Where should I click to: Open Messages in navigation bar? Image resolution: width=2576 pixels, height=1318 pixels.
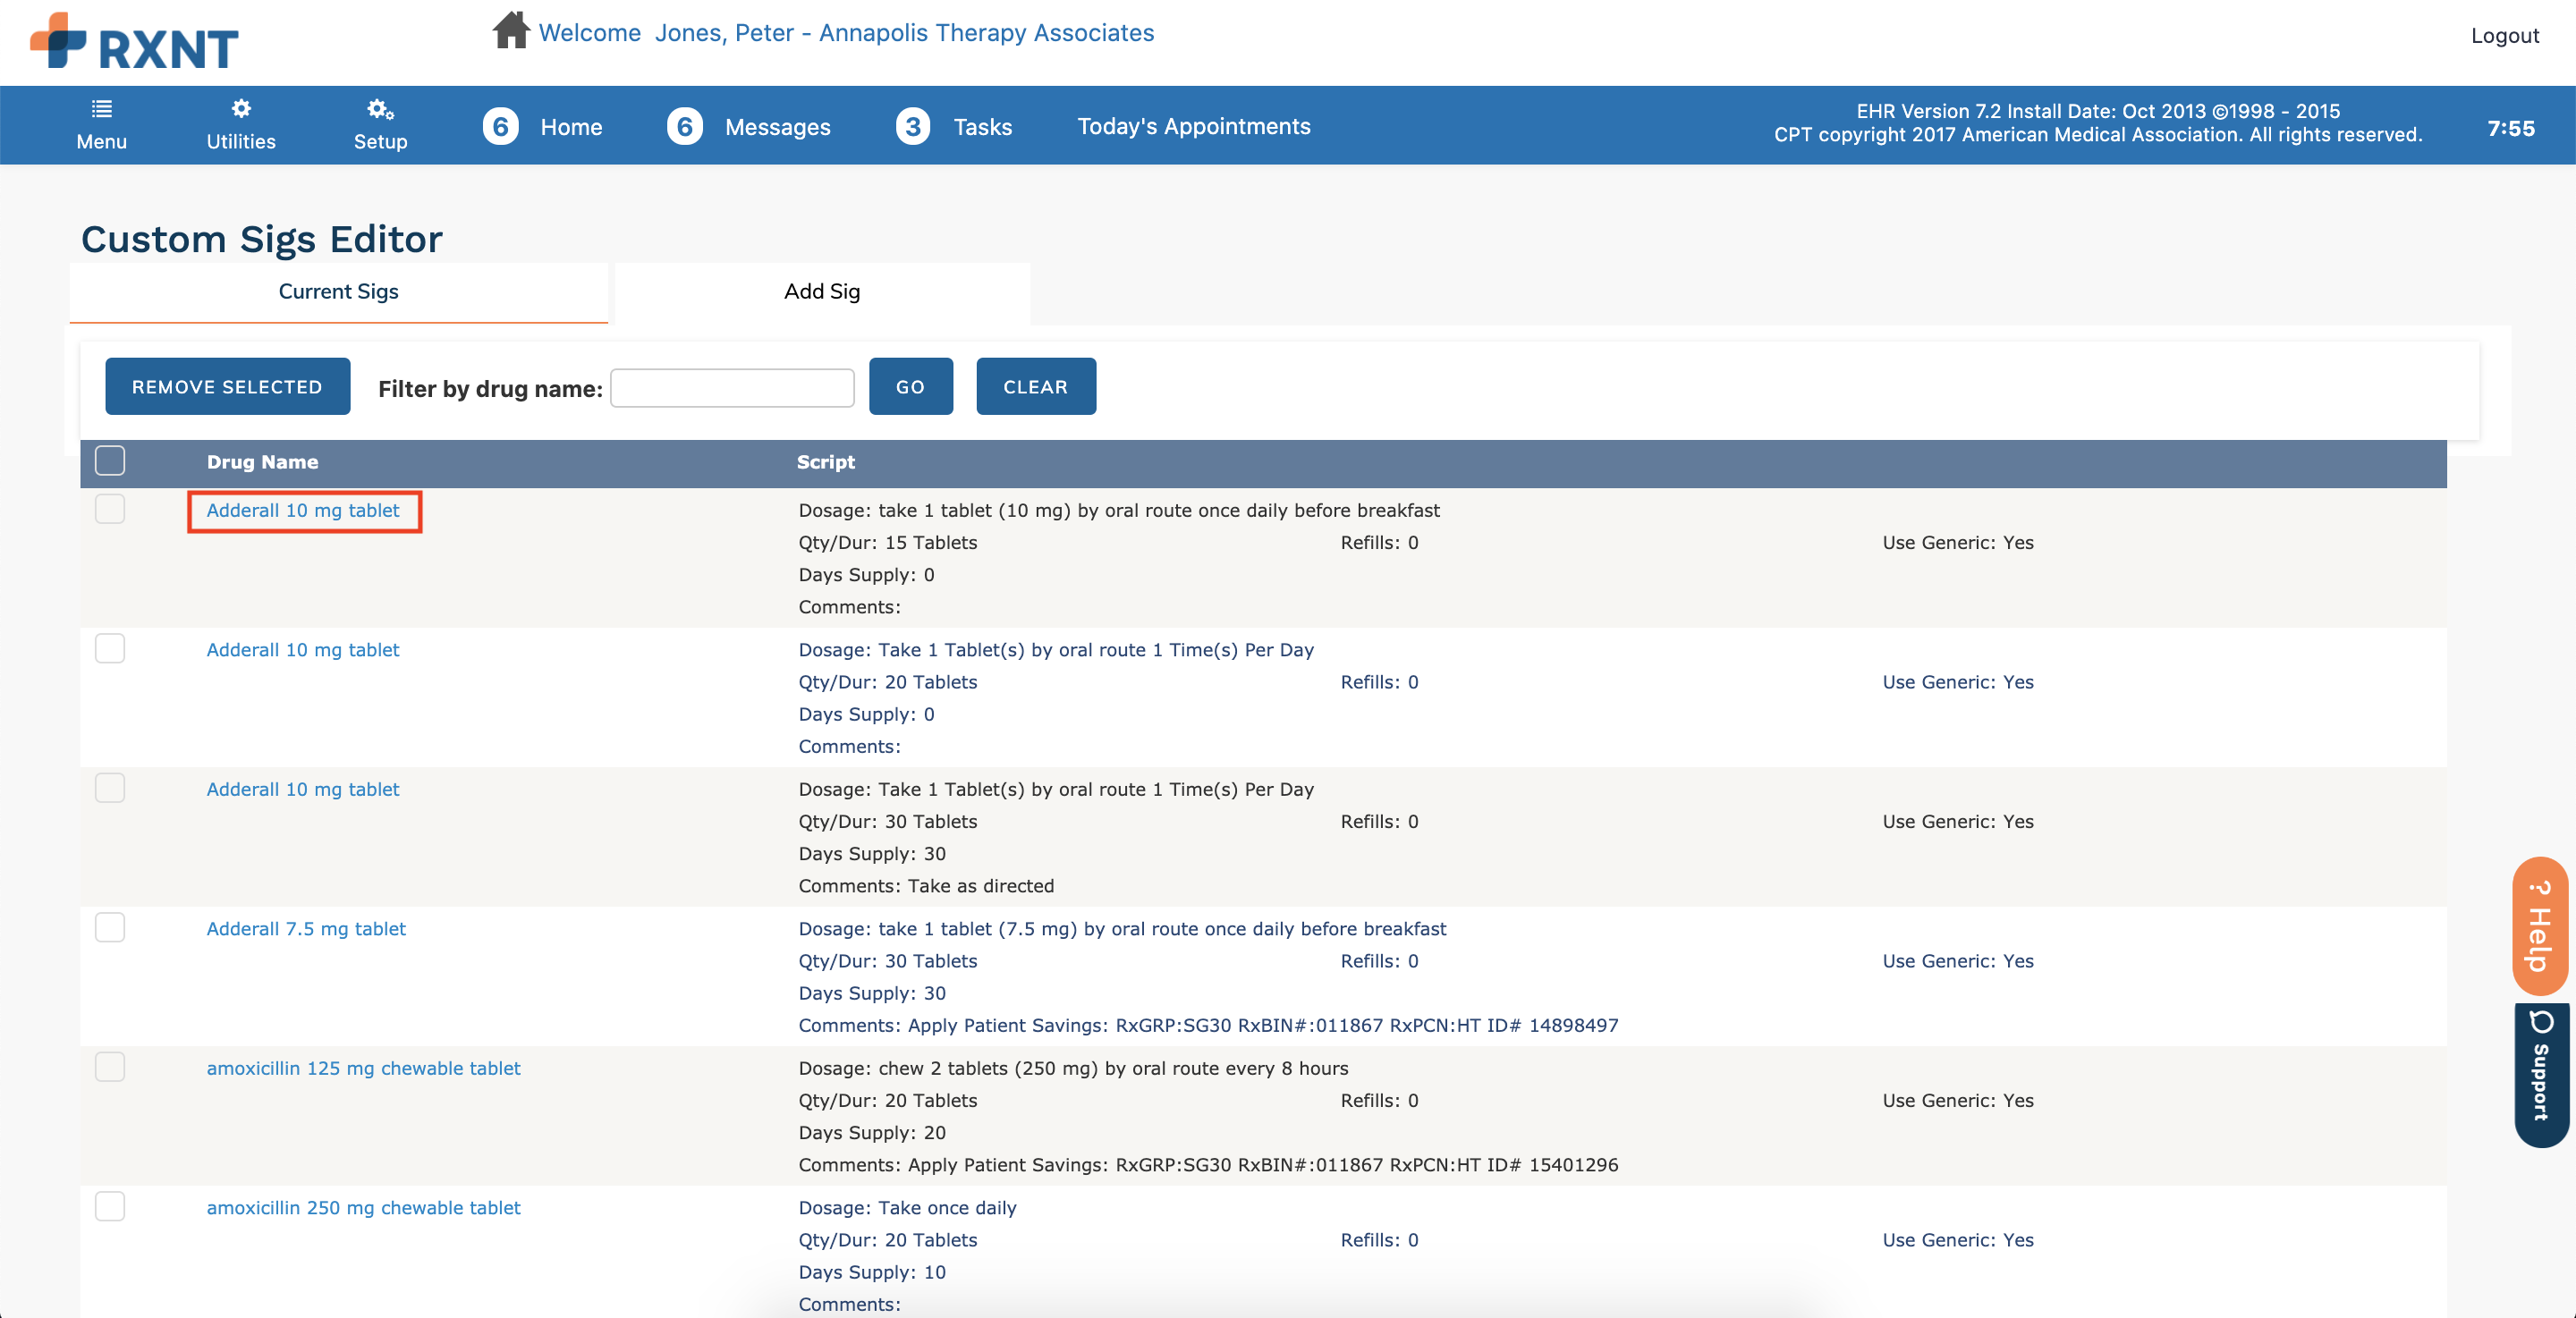coord(778,127)
